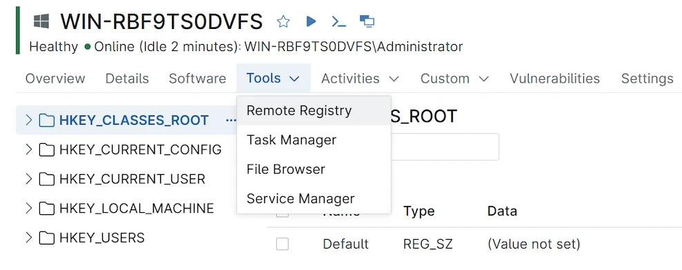Expand the HKEY_CURRENT_CONFIG tree node
Viewport: 682px width, 270px height.
coord(29,149)
